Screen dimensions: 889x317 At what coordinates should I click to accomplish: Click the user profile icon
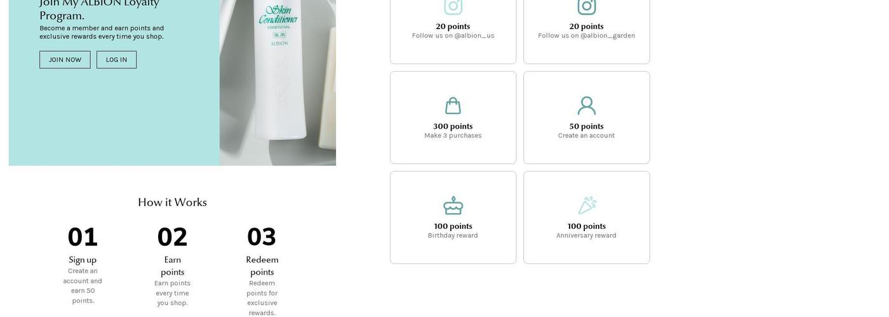point(587,106)
